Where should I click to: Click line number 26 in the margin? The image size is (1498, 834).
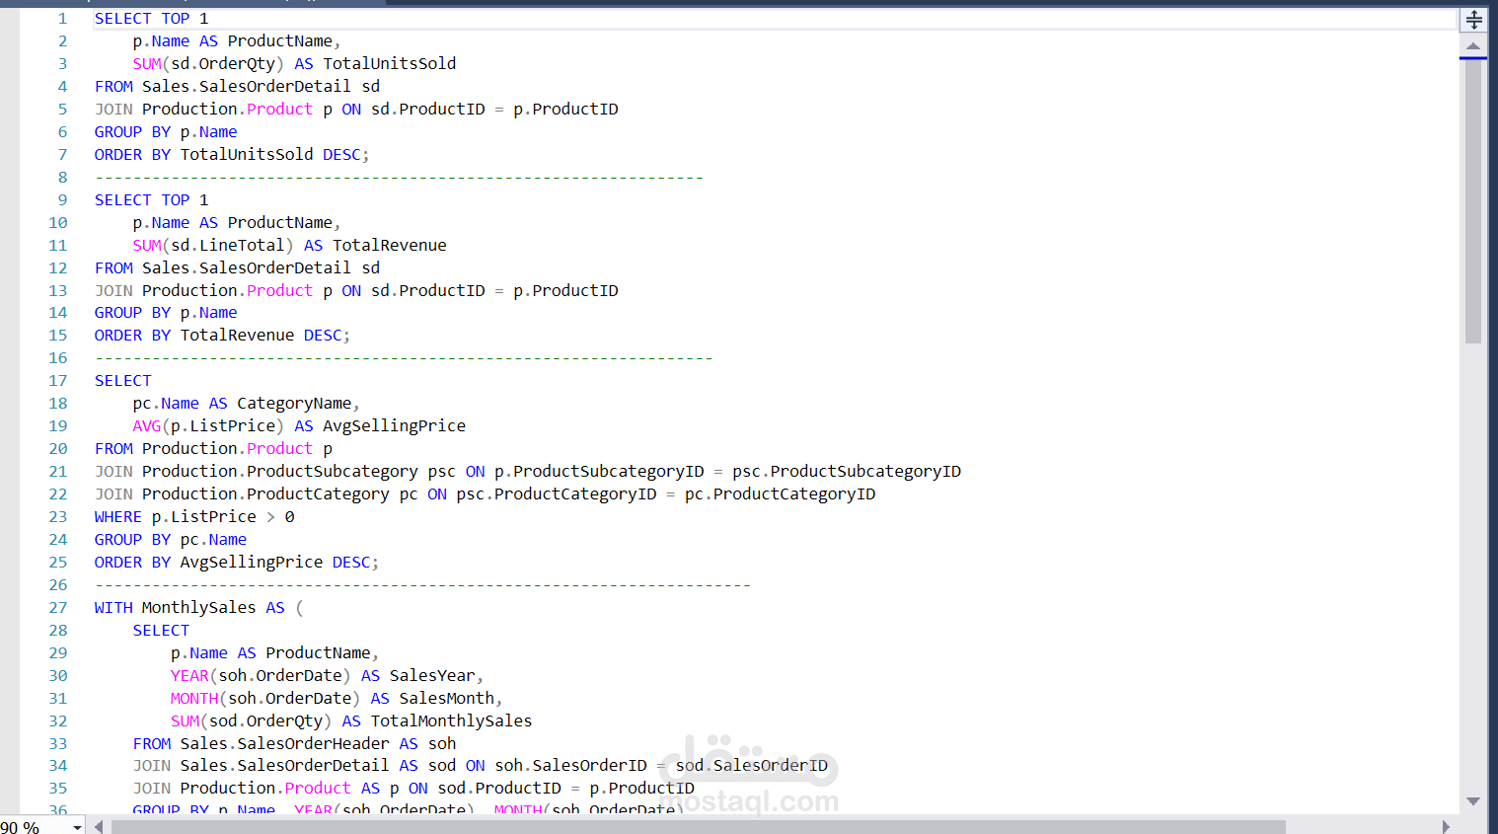click(x=58, y=585)
